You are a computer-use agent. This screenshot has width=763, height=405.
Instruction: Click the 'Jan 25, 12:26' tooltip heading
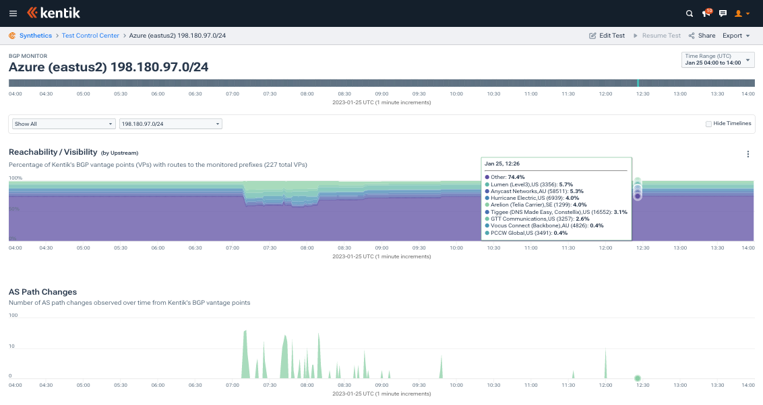pos(502,163)
